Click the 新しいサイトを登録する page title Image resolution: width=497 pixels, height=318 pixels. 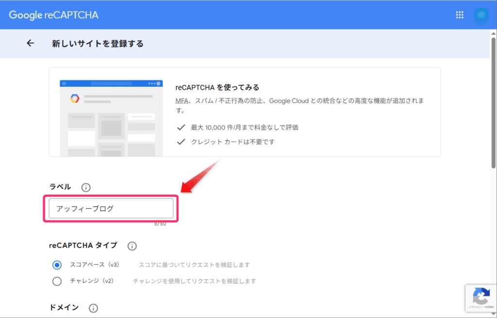tap(98, 44)
